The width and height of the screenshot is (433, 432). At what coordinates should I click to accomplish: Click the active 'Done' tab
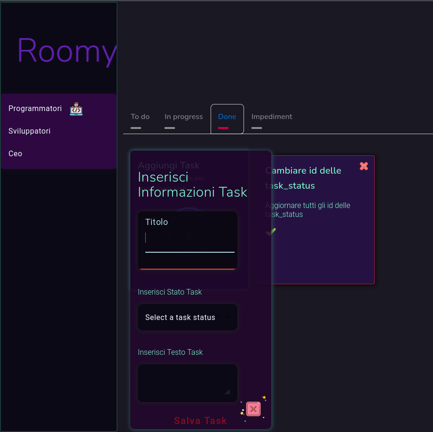227,116
